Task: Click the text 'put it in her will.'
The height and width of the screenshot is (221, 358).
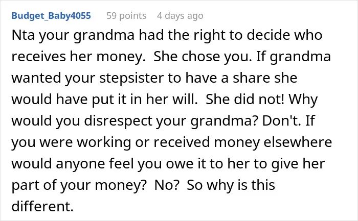Action: [145, 100]
